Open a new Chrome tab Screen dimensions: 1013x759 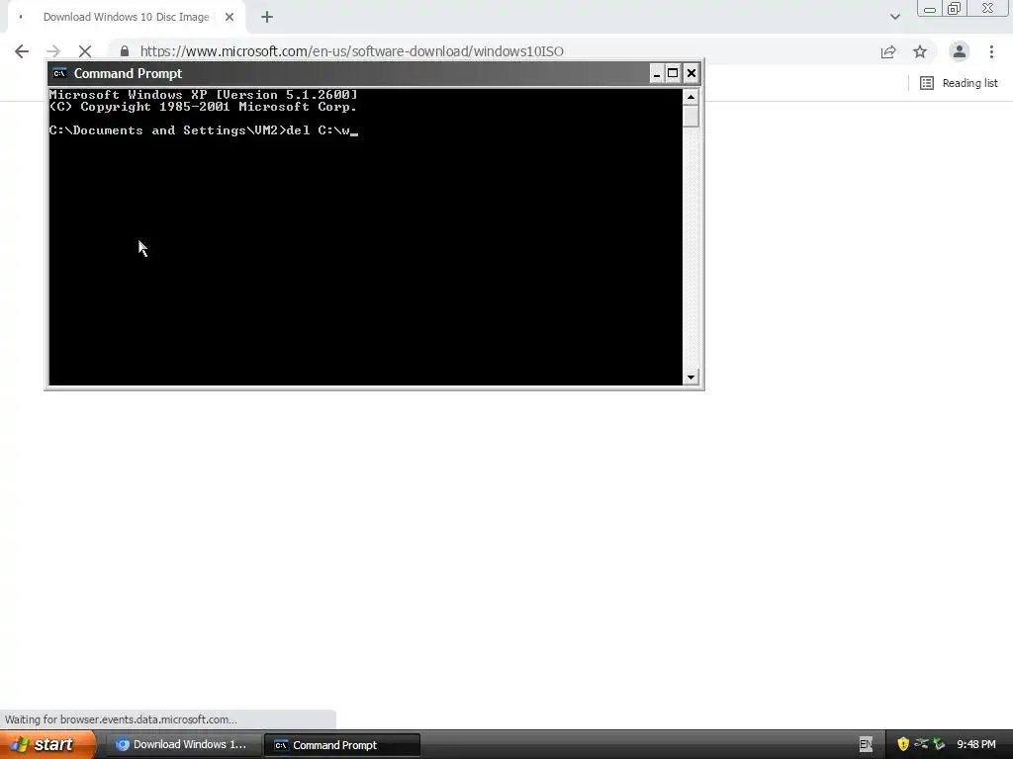pos(267,18)
